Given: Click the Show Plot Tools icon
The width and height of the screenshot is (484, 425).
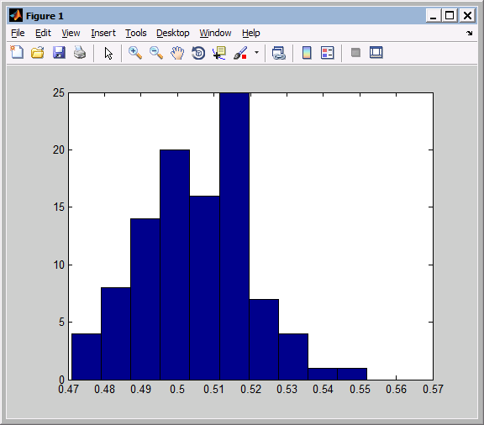Looking at the screenshot, I should 376,52.
